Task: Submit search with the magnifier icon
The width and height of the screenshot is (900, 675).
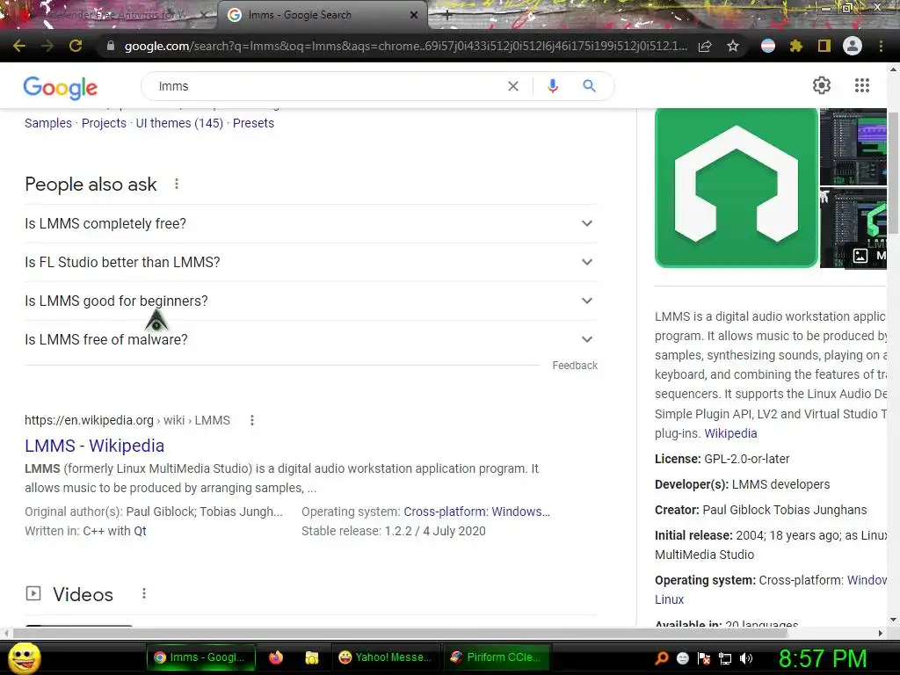Action: coord(590,86)
